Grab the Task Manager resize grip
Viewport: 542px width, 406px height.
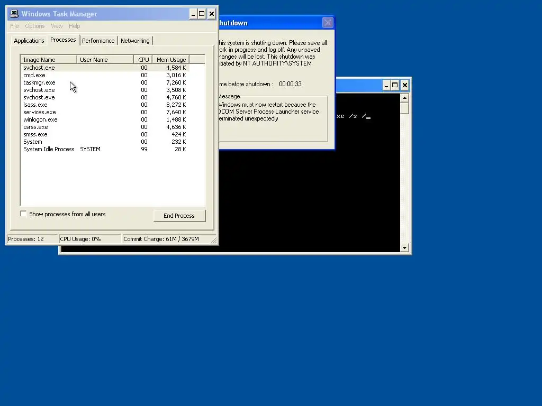tap(214, 241)
